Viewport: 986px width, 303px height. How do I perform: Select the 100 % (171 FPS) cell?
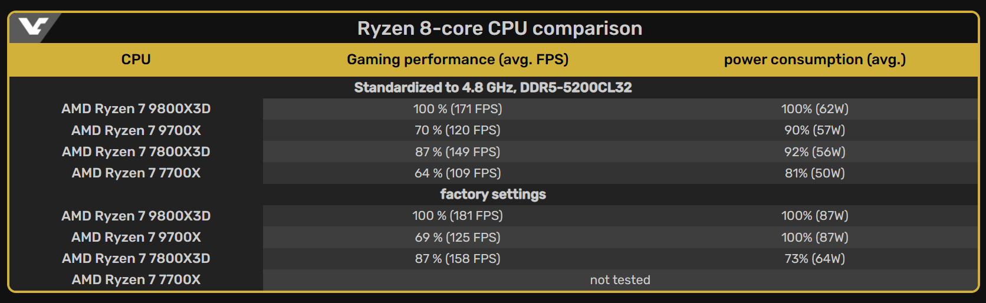458,109
